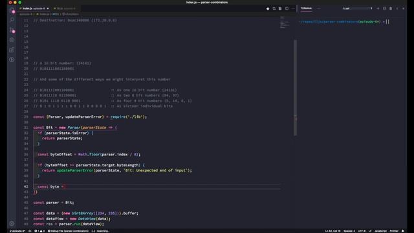Open the Run and Debug bug icon

(12, 40)
